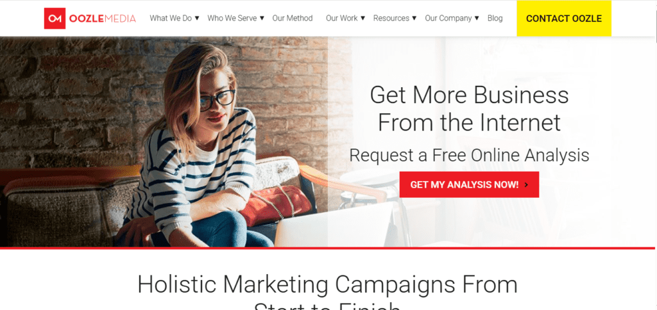The width and height of the screenshot is (657, 310).
Task: Visit the Blog link
Action: [495, 19]
